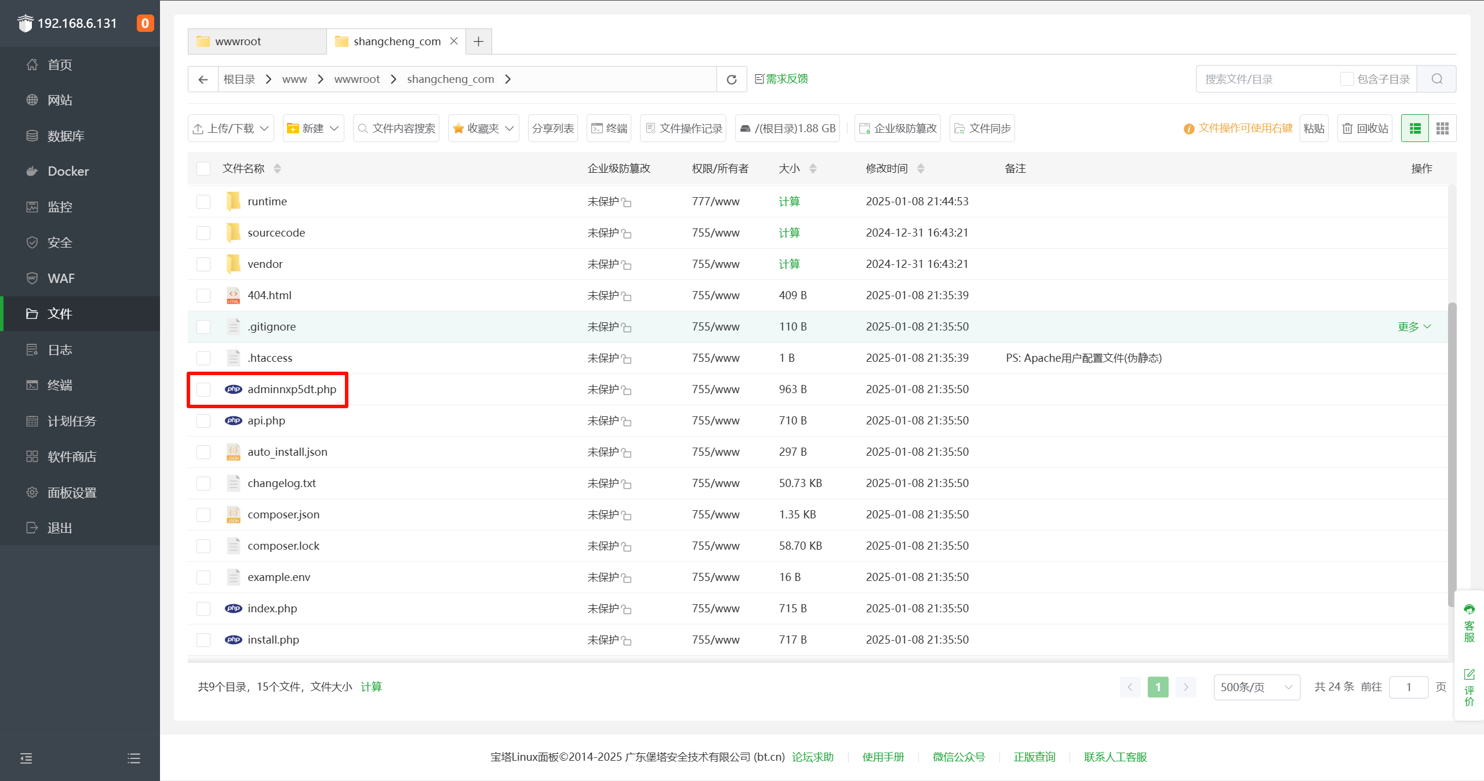Toggle the select-all checkbox in header
This screenshot has width=1484, height=781.
click(203, 169)
